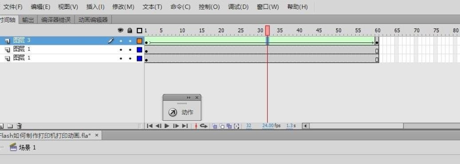
Task: Switch to the 编译器错误 tab
Action: click(56, 20)
